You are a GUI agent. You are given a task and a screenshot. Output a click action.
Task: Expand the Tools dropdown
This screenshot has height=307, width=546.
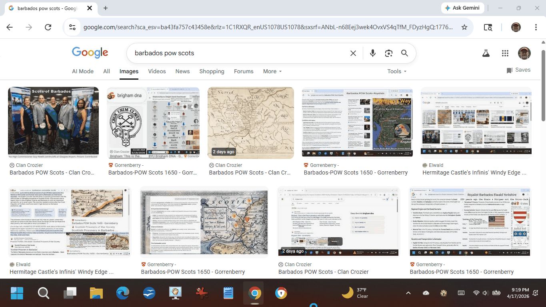pos(396,71)
